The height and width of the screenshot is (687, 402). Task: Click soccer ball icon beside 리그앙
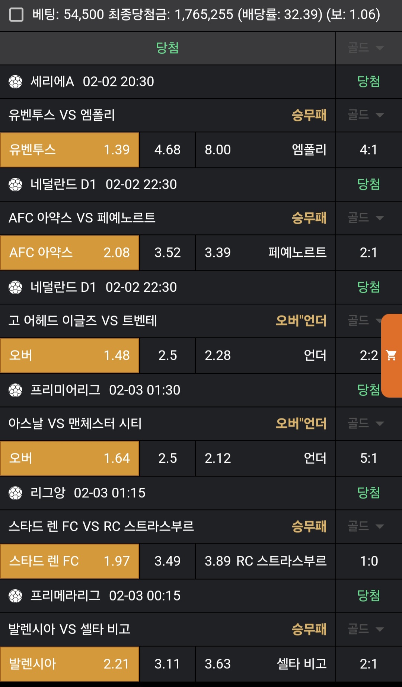(x=15, y=493)
